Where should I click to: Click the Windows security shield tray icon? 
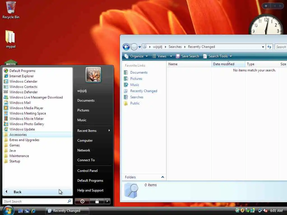242,211
